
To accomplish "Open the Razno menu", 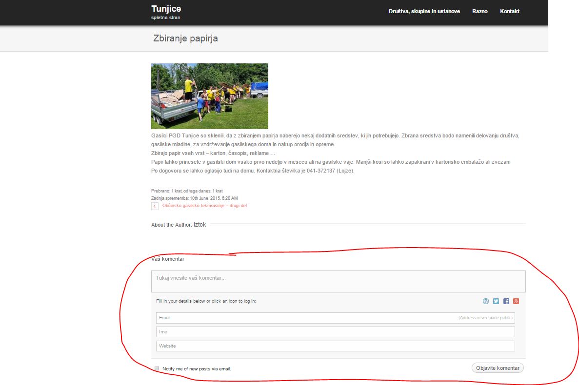I will 479,11.
